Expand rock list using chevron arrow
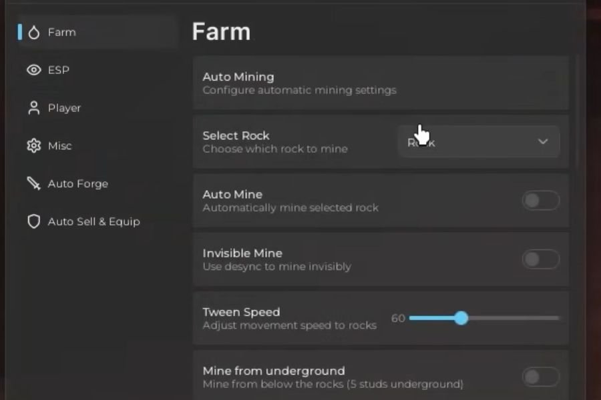 click(543, 142)
